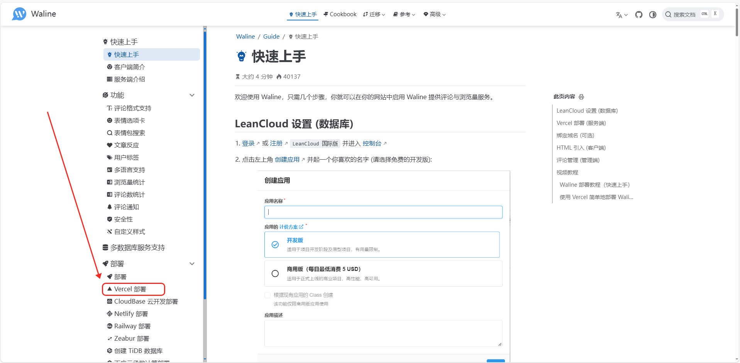Click the bell icon beside 评论通知

pos(110,207)
